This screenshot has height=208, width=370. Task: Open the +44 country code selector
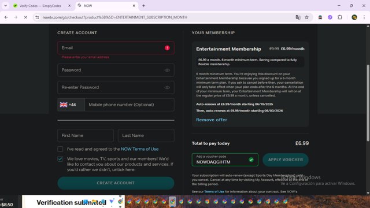click(x=71, y=105)
